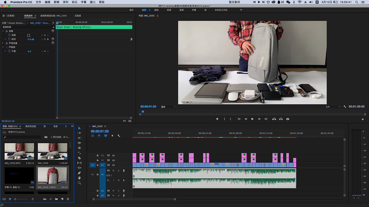Viewport: 369px width, 207px height.
Task: Switch to the 颜色 workspace tab
Action: [x=157, y=10]
